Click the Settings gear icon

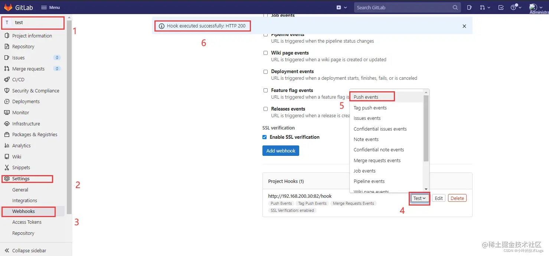coord(7,178)
